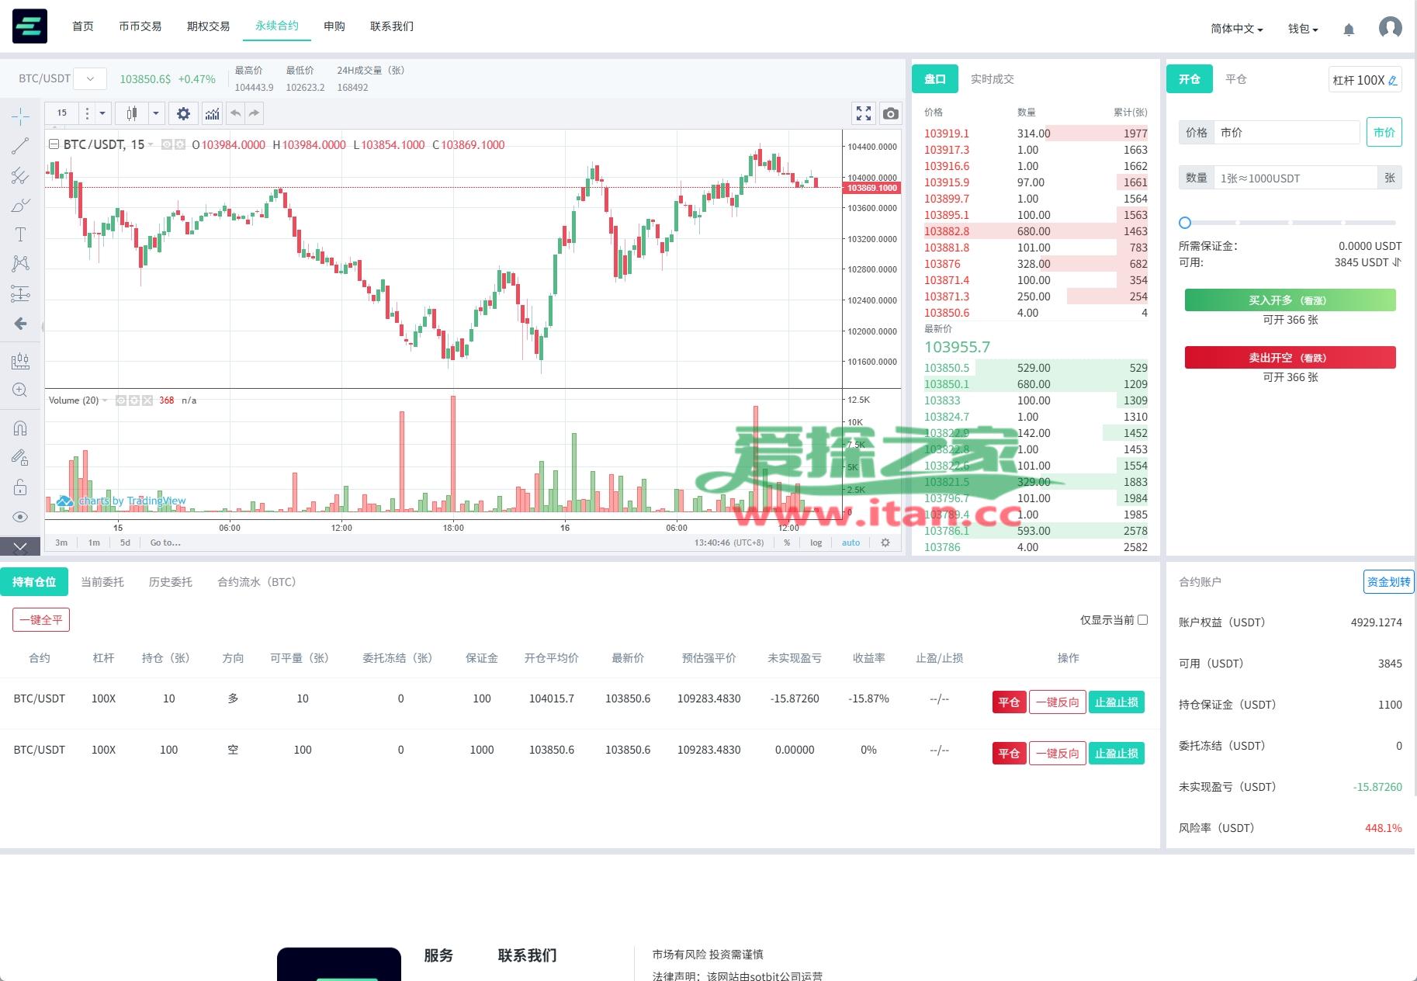Switch to the 实时成交 tab
The width and height of the screenshot is (1417, 981).
pyautogui.click(x=992, y=79)
